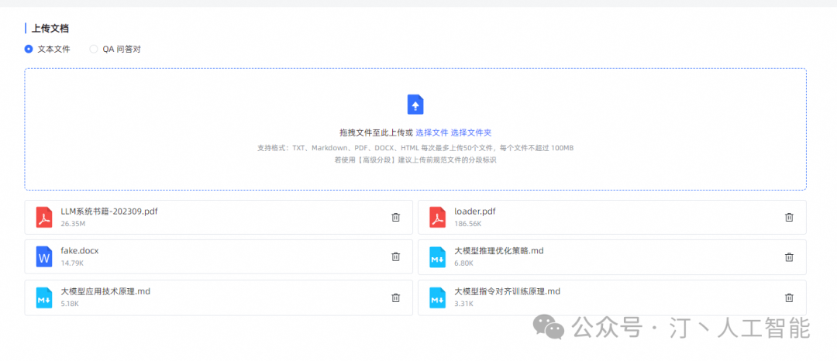The image size is (837, 361).
Task: Select the 文本文件 radio button
Action: (x=29, y=49)
